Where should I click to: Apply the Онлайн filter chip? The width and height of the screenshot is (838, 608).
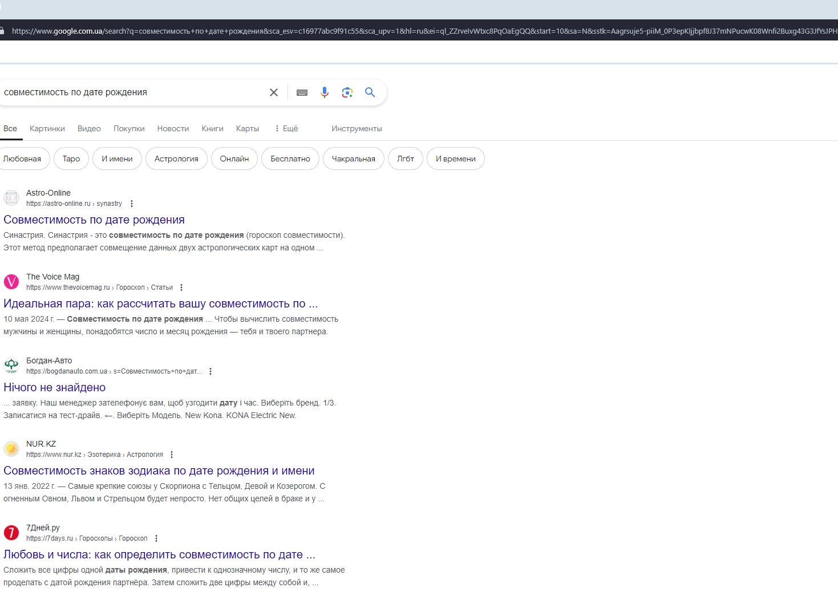[234, 159]
